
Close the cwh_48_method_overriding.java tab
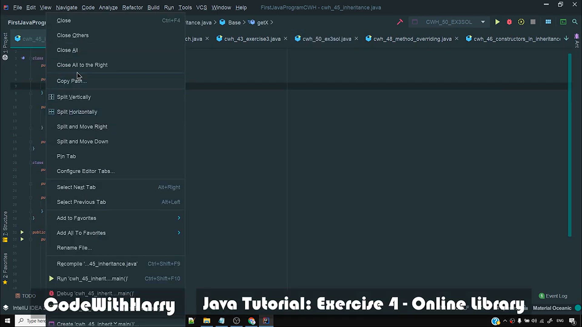pyautogui.click(x=457, y=38)
